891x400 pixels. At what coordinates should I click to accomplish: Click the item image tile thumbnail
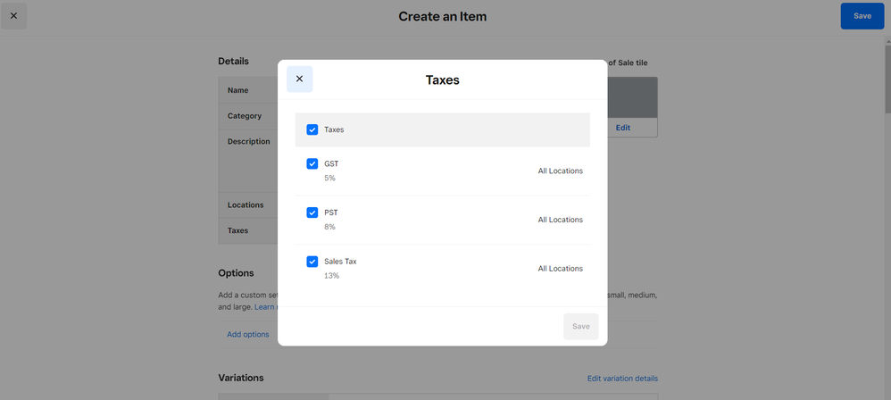click(632, 96)
